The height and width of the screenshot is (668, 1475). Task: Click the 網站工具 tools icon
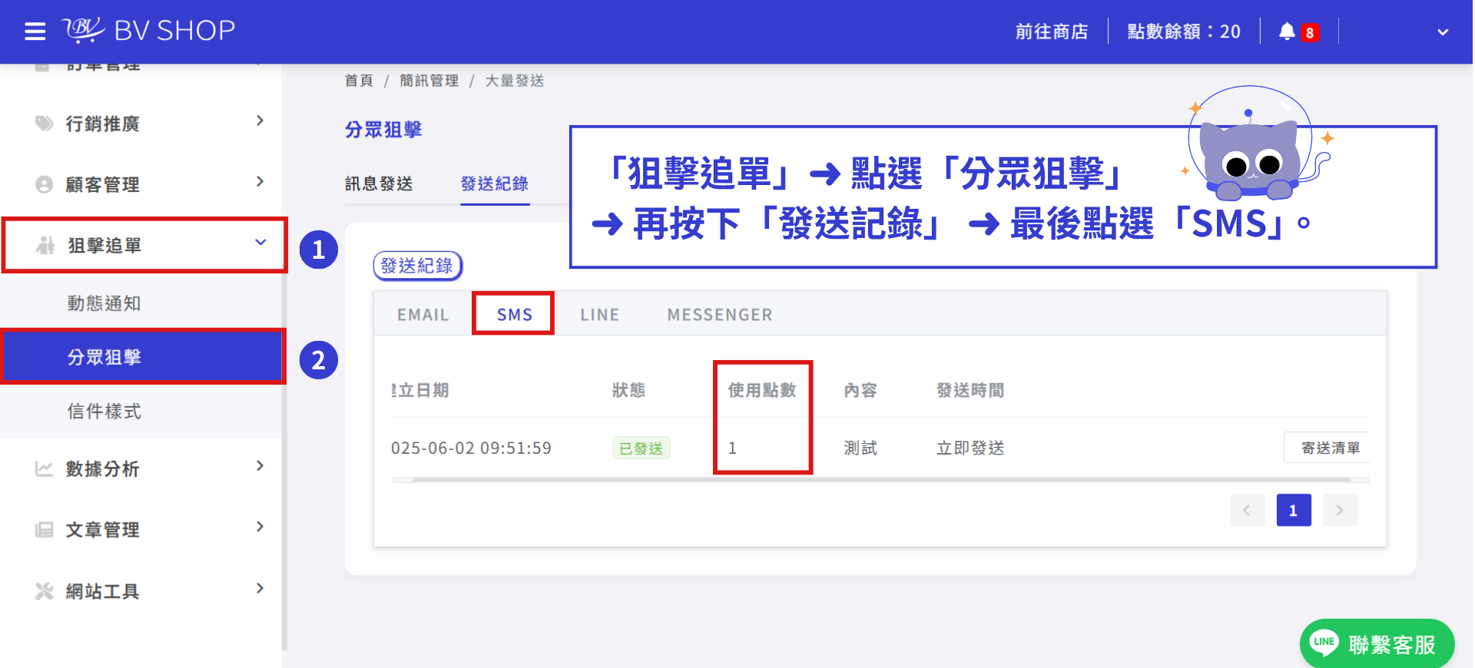click(x=45, y=591)
